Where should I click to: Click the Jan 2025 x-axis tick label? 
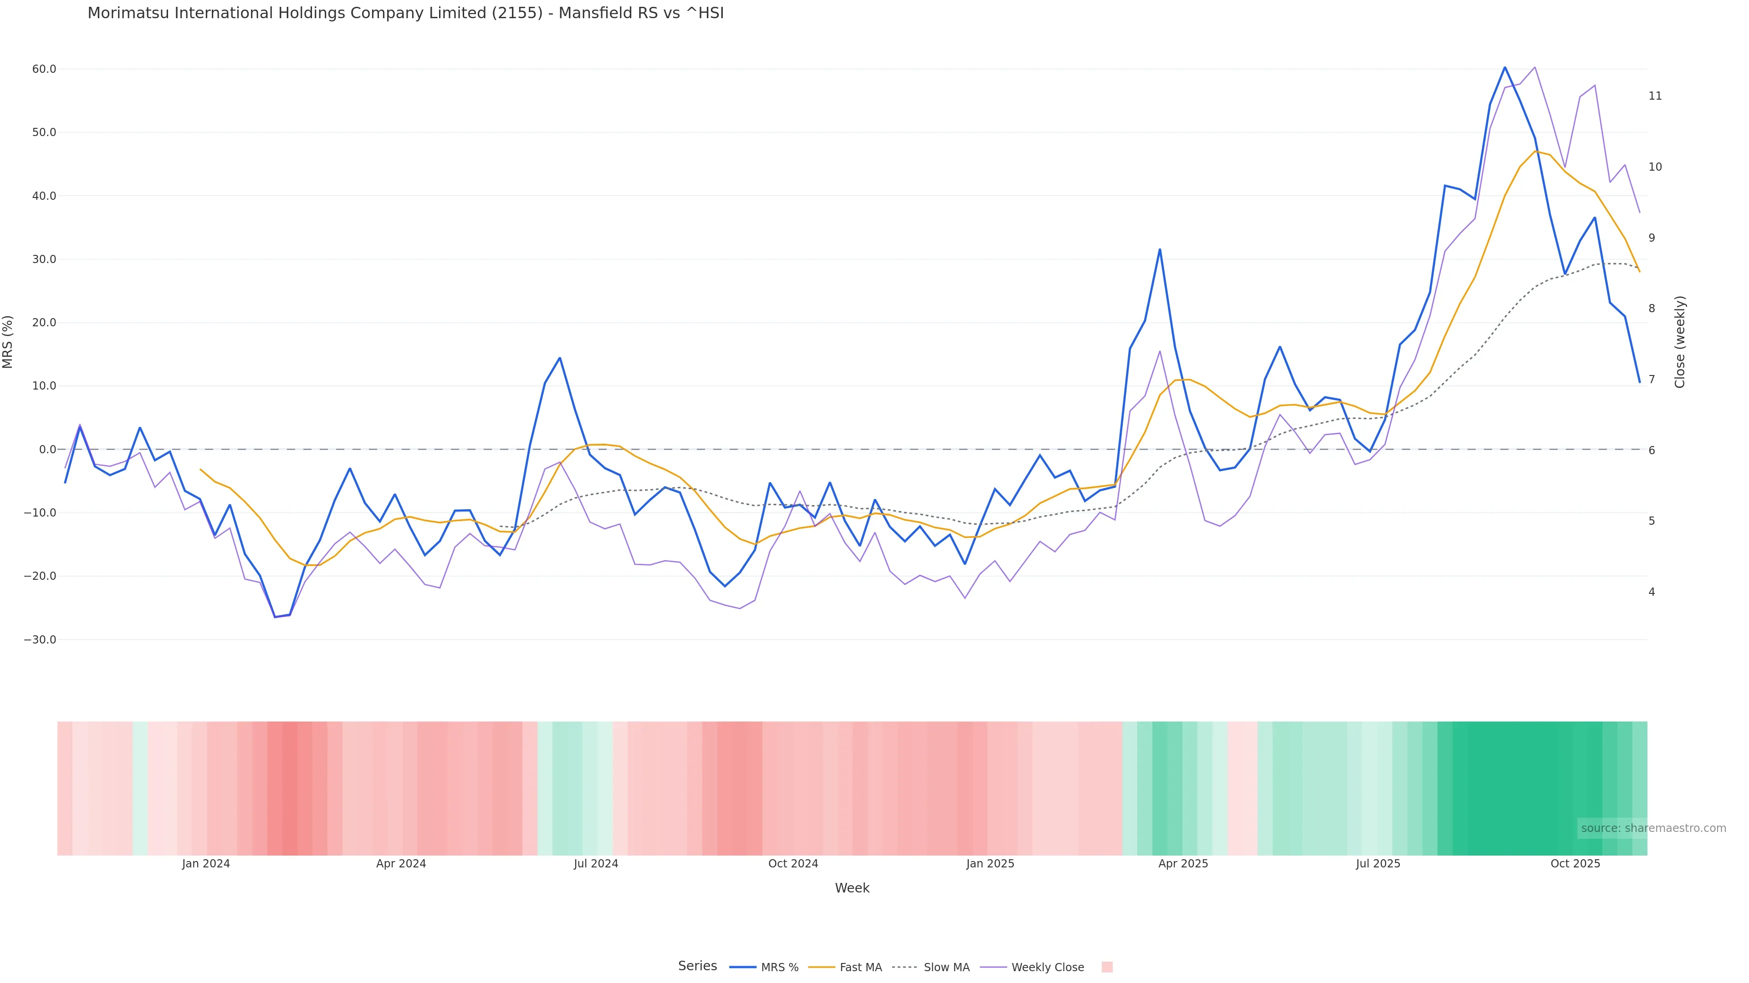(990, 864)
